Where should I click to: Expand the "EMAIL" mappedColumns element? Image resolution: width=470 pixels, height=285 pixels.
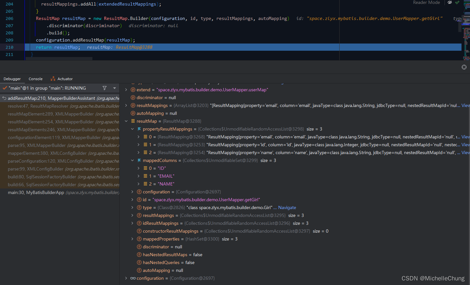click(139, 176)
